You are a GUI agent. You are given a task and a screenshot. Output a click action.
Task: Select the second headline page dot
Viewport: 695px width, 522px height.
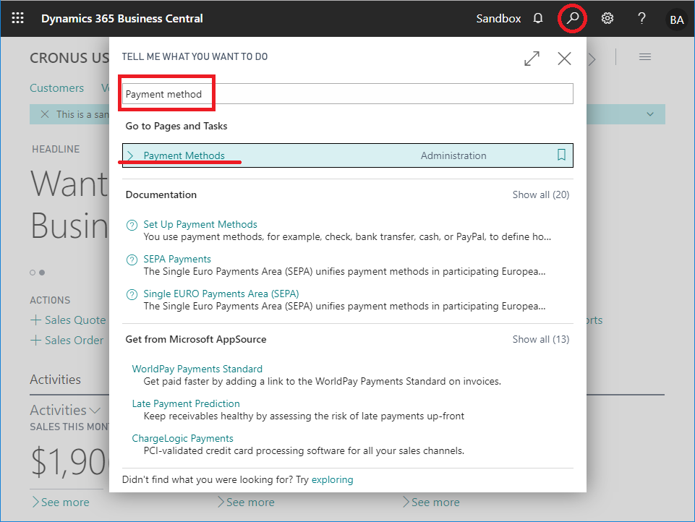click(x=42, y=273)
